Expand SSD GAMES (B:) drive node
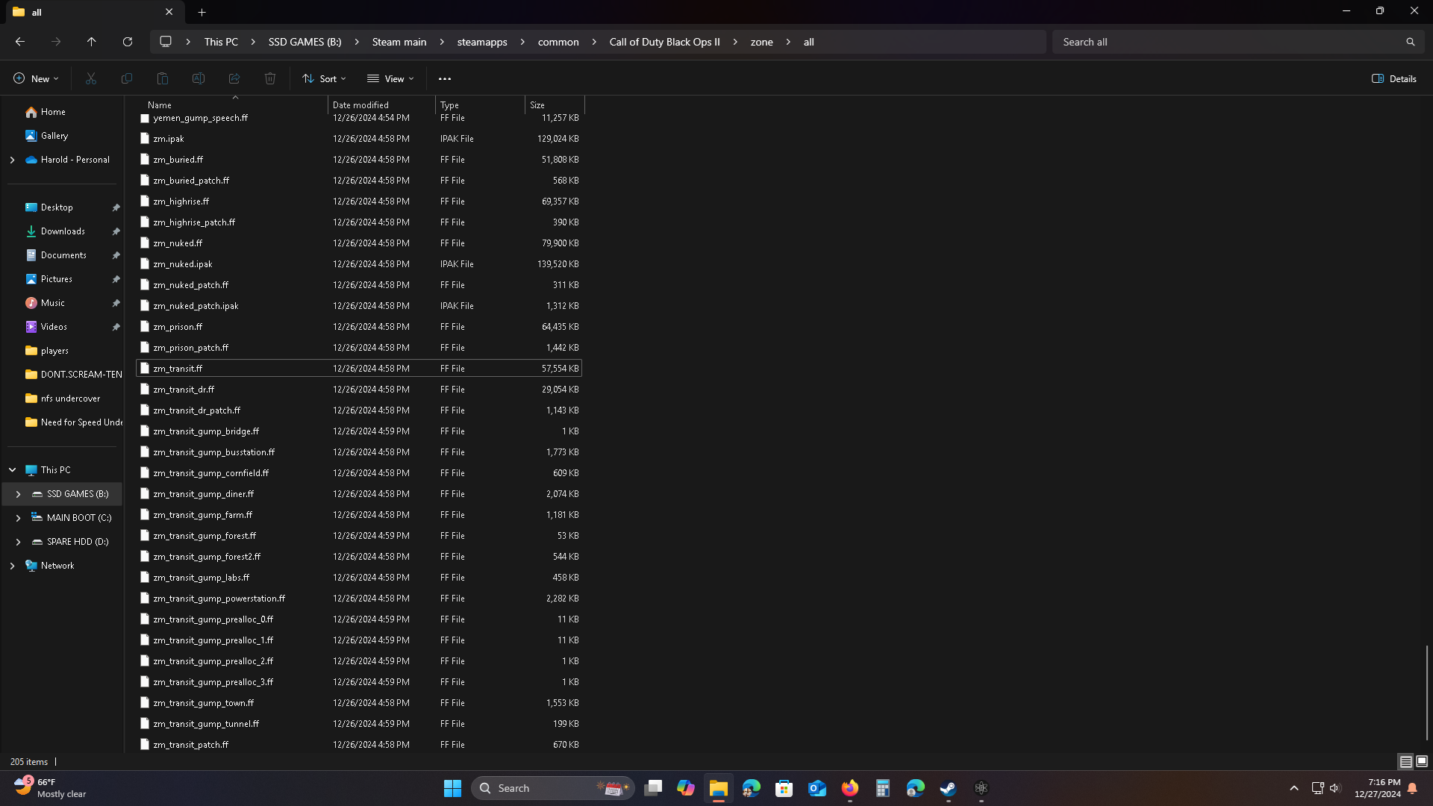Screen dimensions: 1433x806 point(18,494)
